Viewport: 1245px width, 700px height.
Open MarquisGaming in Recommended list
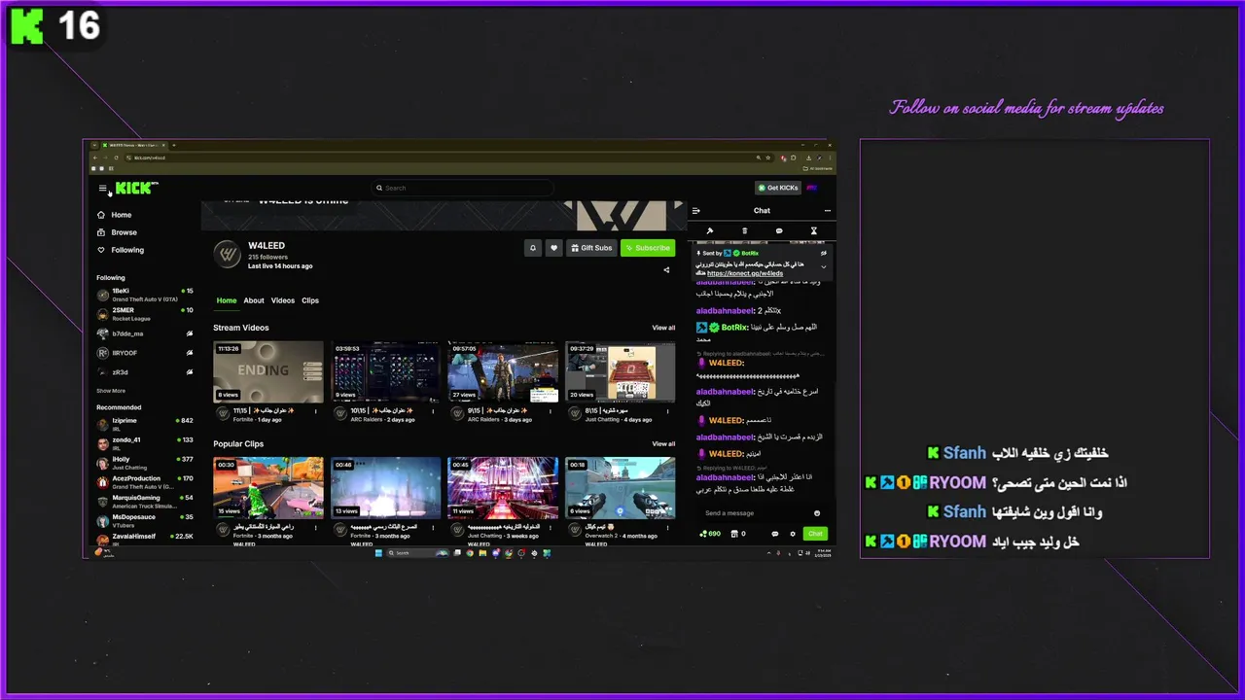(x=144, y=501)
